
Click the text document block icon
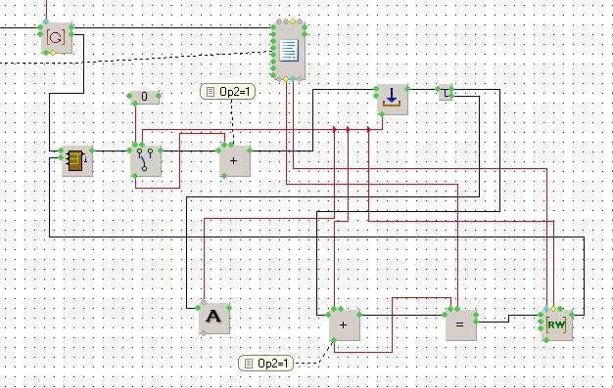pos(289,51)
